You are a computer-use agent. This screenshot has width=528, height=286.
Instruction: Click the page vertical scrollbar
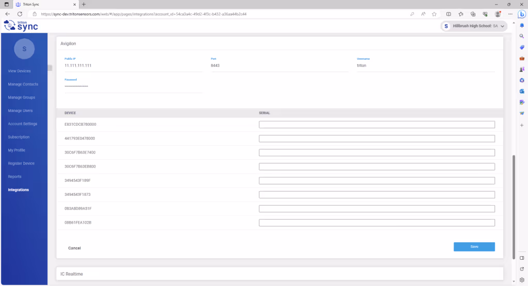[x=514, y=207]
